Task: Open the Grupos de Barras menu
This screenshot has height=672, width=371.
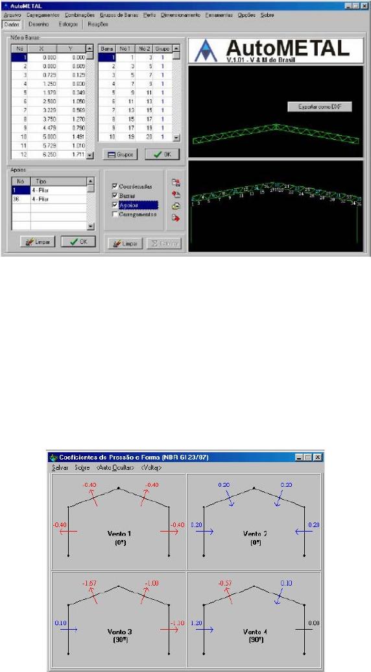Action: point(119,15)
